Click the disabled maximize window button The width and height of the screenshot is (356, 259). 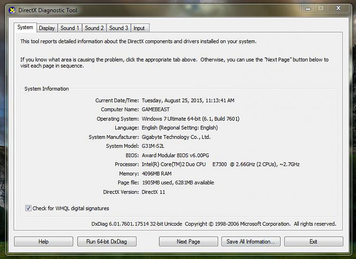(x=321, y=9)
